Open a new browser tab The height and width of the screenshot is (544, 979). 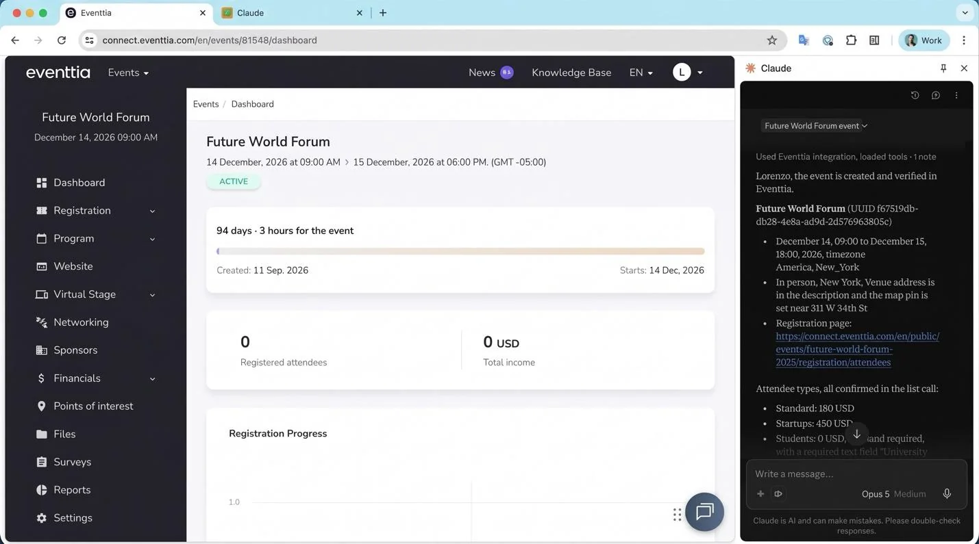coord(383,13)
